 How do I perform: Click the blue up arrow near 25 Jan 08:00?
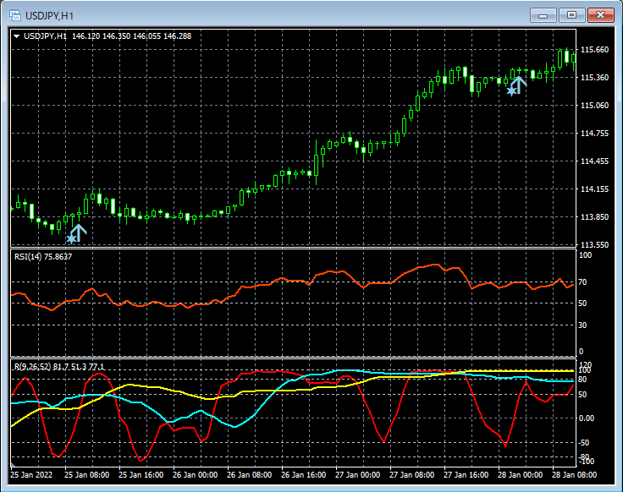pyautogui.click(x=79, y=232)
